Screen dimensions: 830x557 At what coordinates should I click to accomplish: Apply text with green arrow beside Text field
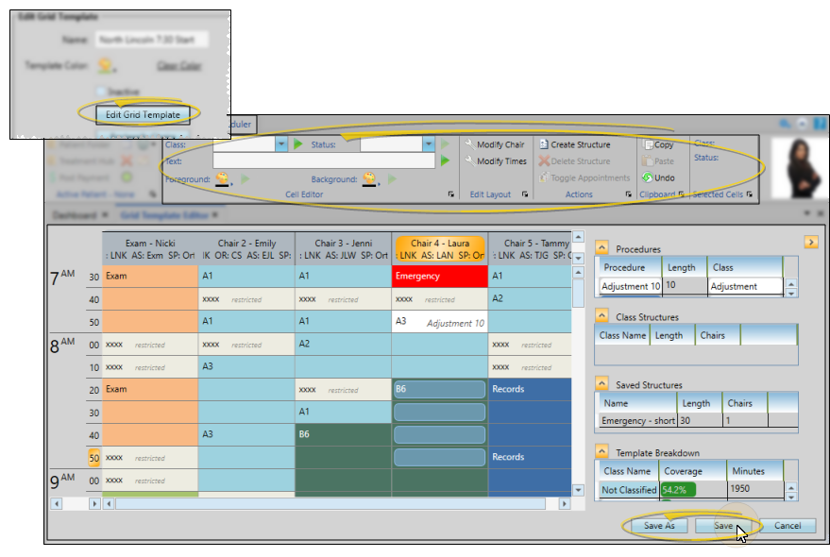[x=446, y=161]
